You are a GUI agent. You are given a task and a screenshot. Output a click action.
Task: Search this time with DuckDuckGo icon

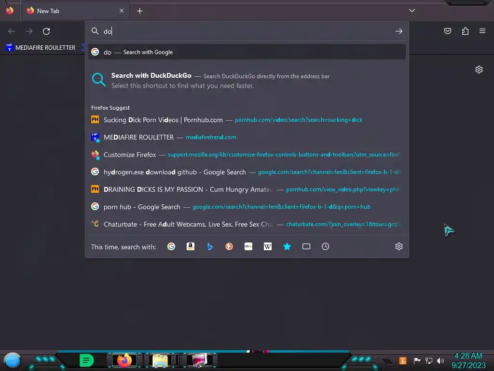tap(229, 246)
